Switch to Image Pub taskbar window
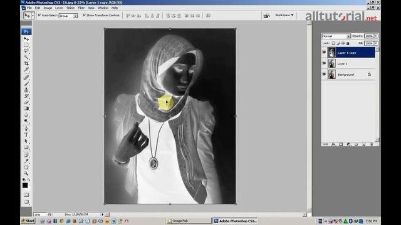Viewport: 401px width, 225px height. (189, 221)
